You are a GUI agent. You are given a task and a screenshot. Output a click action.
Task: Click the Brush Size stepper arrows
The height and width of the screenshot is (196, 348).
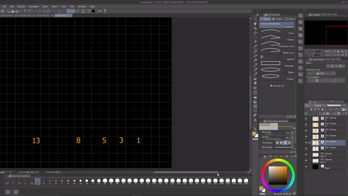[290, 133]
